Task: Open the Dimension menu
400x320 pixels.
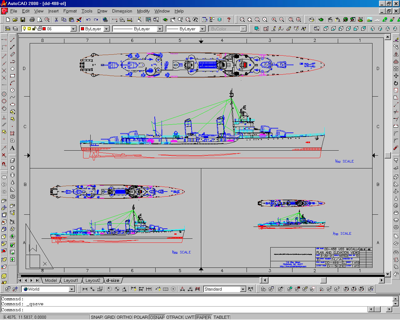Action: [122, 11]
